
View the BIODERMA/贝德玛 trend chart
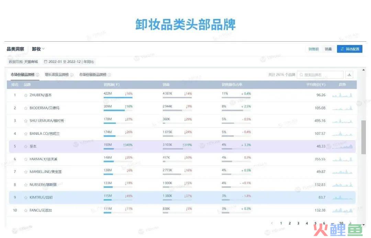click(x=342, y=108)
